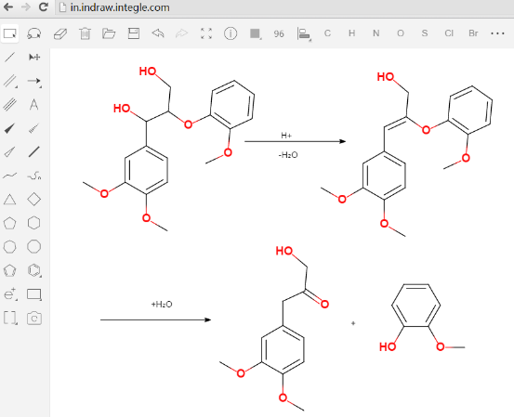The height and width of the screenshot is (417, 514).
Task: Select the eraser tool
Action: coord(60,33)
